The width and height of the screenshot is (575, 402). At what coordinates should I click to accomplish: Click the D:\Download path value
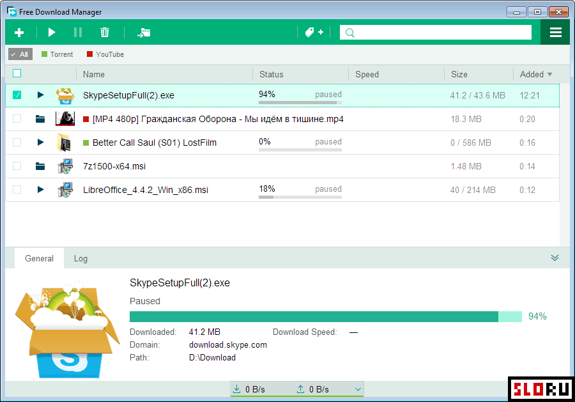pos(212,358)
